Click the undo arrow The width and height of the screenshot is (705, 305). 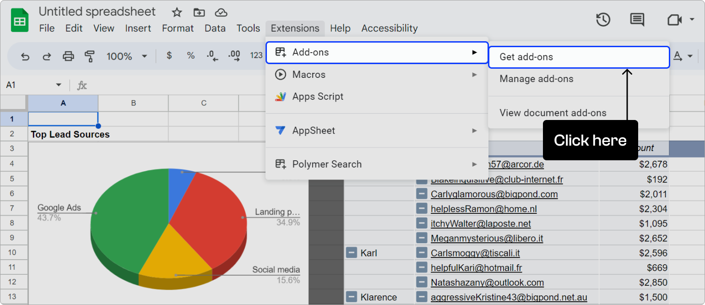tap(25, 56)
